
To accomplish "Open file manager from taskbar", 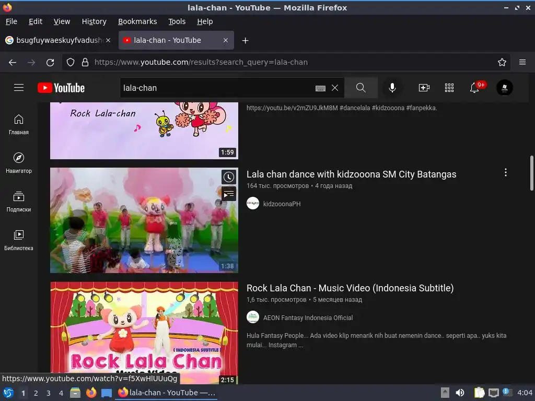I will (x=75, y=393).
